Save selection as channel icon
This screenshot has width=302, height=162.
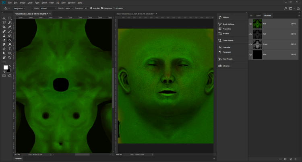point(285,159)
